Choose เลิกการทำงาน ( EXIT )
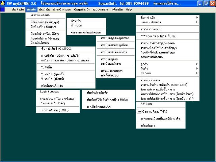This screenshot has height=162, width=216. [x=58, y=110]
